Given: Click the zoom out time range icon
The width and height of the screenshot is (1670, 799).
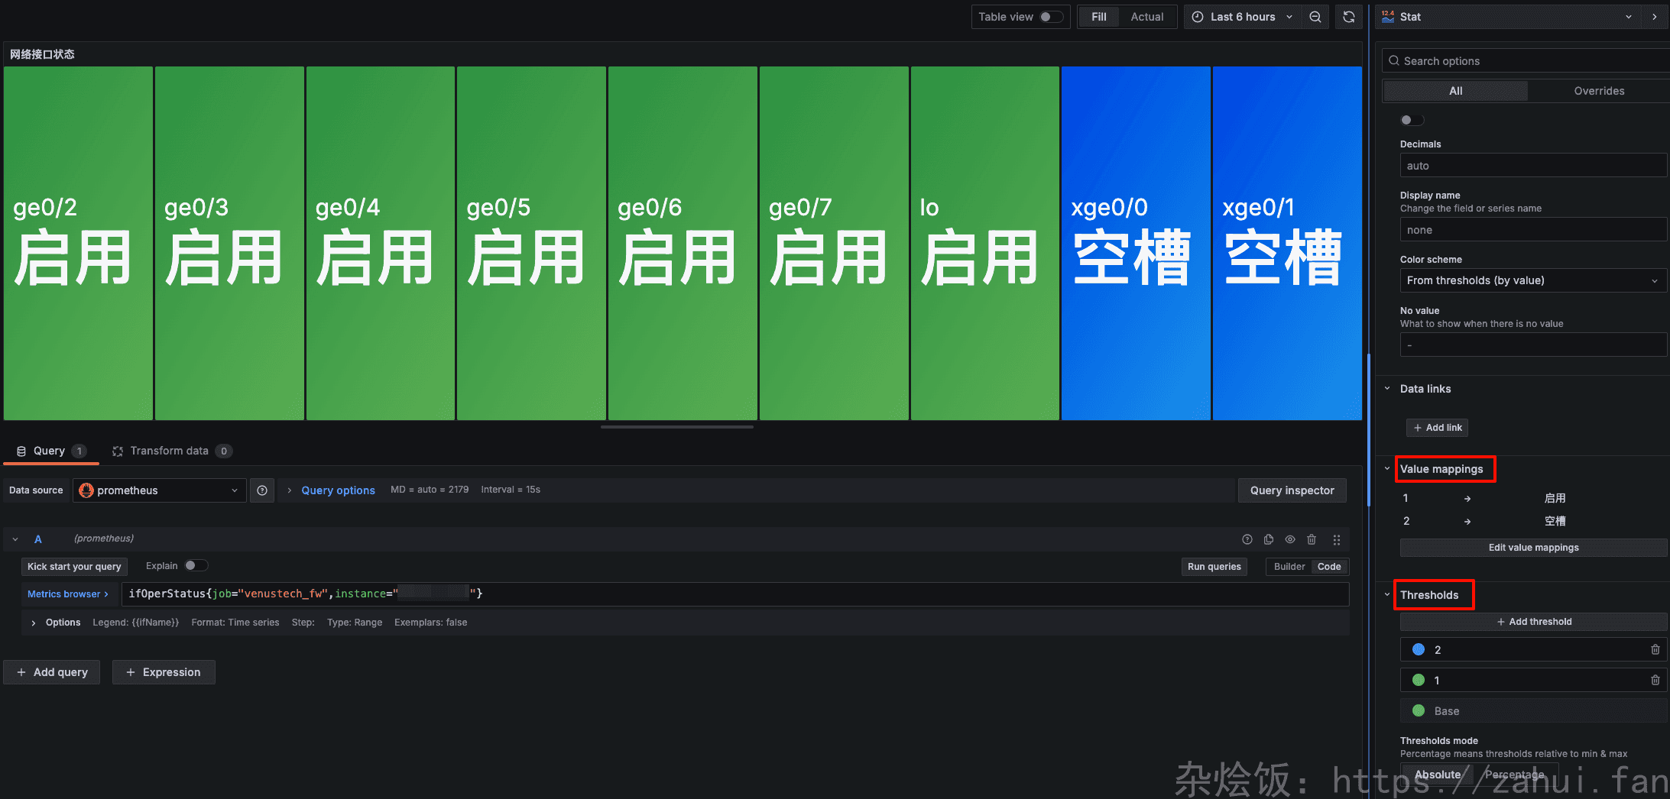Looking at the screenshot, I should [1315, 17].
